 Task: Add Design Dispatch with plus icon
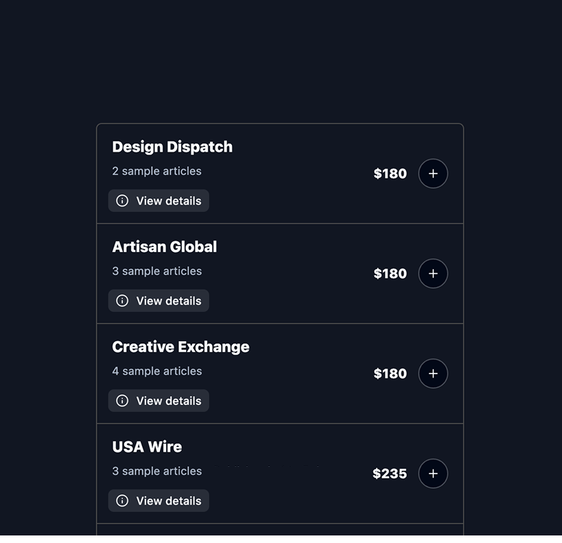coord(433,174)
